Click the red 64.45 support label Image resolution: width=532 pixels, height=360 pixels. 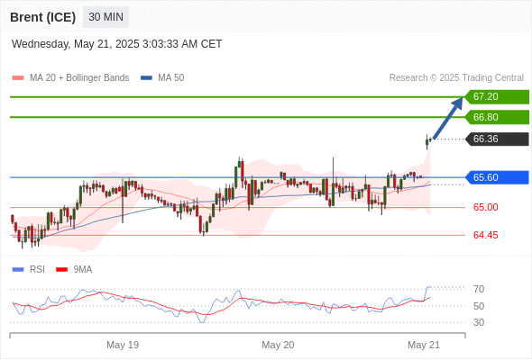[x=485, y=235]
